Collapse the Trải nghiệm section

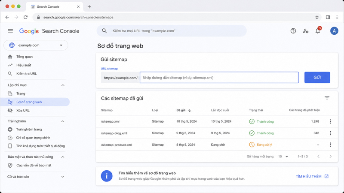63,121
